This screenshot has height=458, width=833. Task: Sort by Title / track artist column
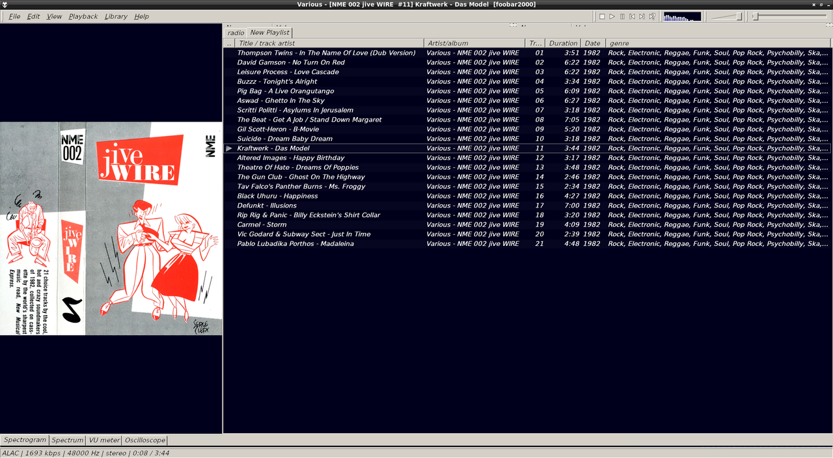click(x=329, y=43)
